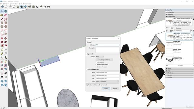This screenshot has height=109, width=194.
Task: Select the Walk footprints tool
Action: (x=2, y=77)
